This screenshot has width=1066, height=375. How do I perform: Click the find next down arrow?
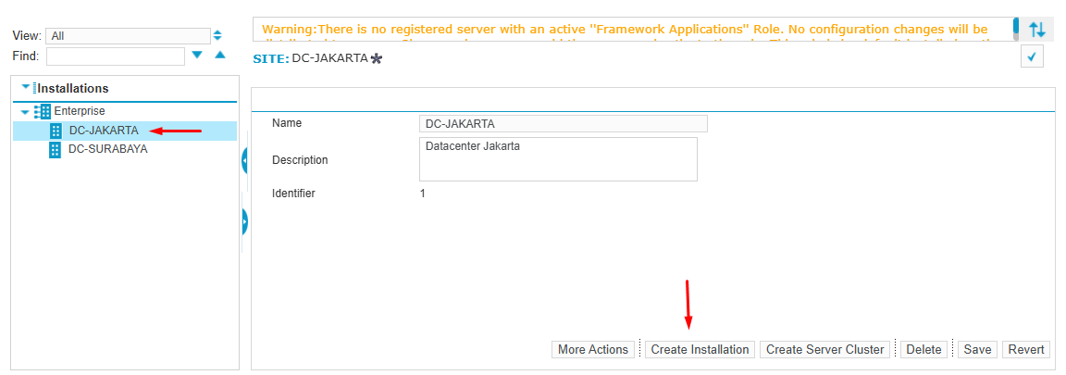point(197,56)
